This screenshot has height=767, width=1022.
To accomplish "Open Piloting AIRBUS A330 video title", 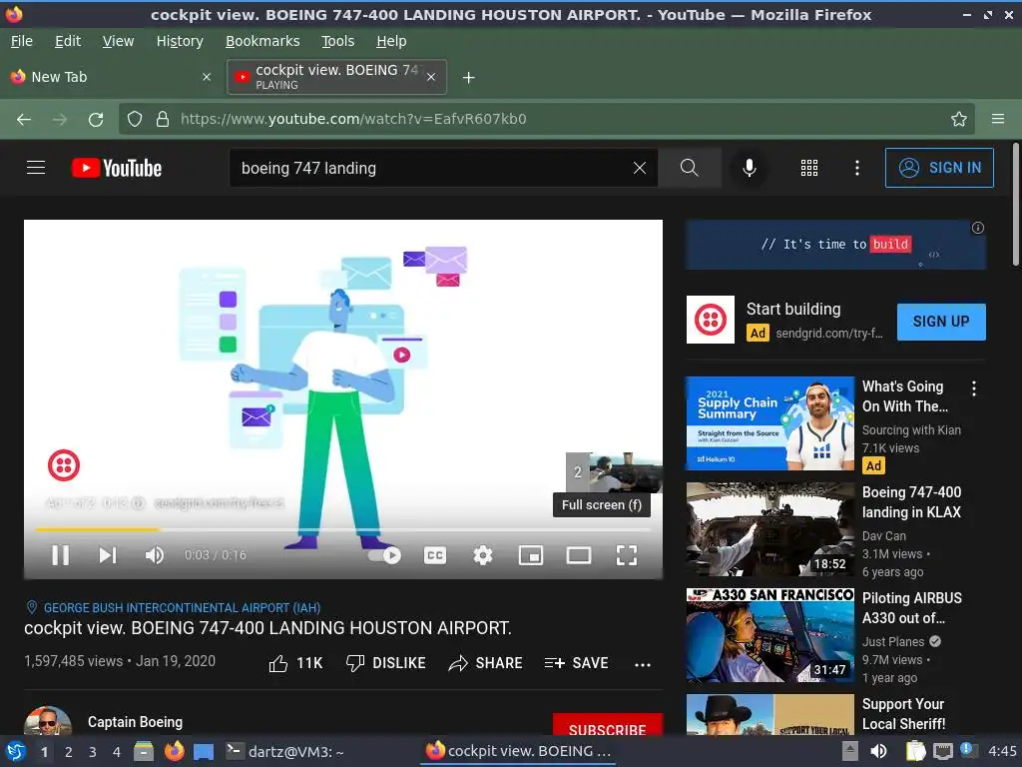I will [912, 608].
